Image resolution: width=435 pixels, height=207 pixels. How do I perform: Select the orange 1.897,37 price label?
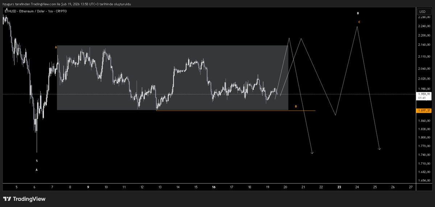(424, 111)
